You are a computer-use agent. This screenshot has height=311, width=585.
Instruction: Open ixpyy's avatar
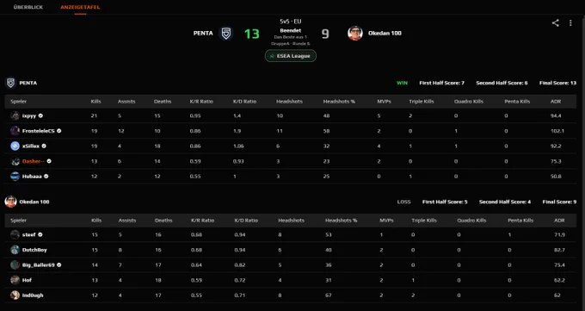(15, 116)
